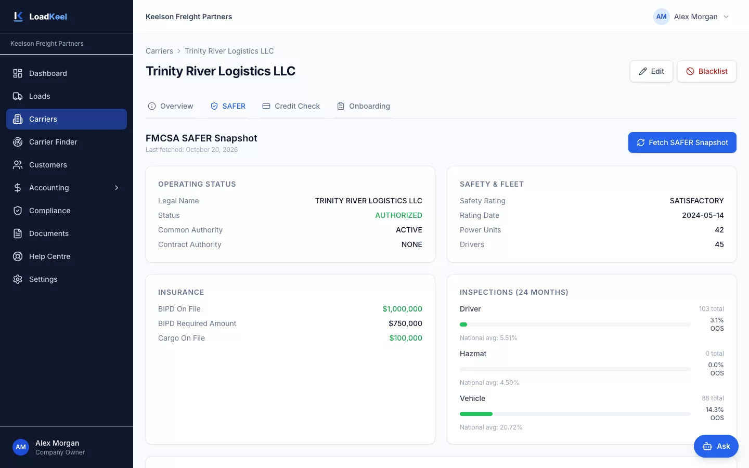Click the 2024-05-14 rating date

coord(703,215)
